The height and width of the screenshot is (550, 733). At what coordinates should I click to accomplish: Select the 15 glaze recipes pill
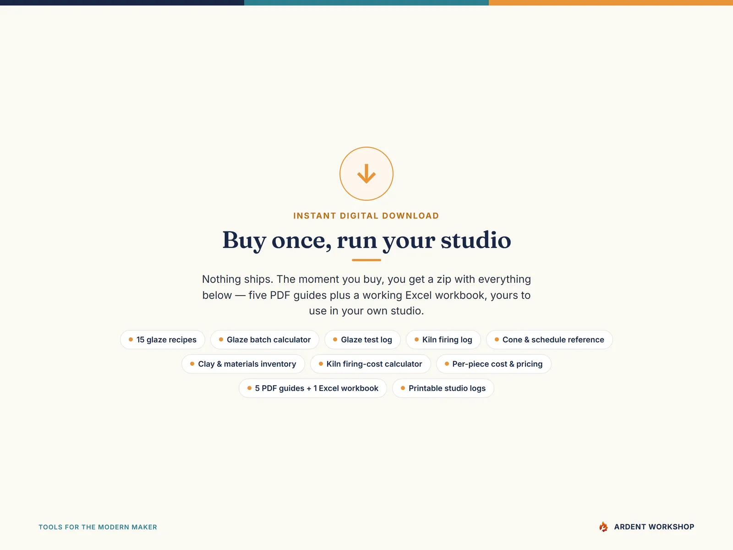tap(163, 340)
